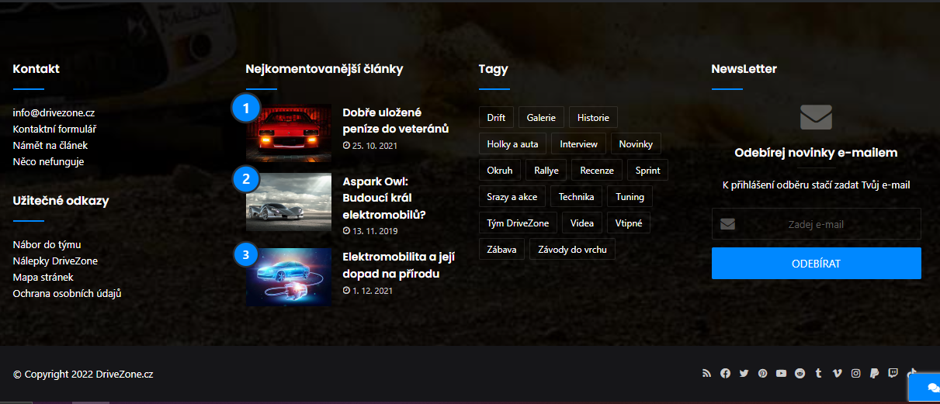Open the Twitter icon in footer
This screenshot has height=404, width=940.
(x=744, y=374)
